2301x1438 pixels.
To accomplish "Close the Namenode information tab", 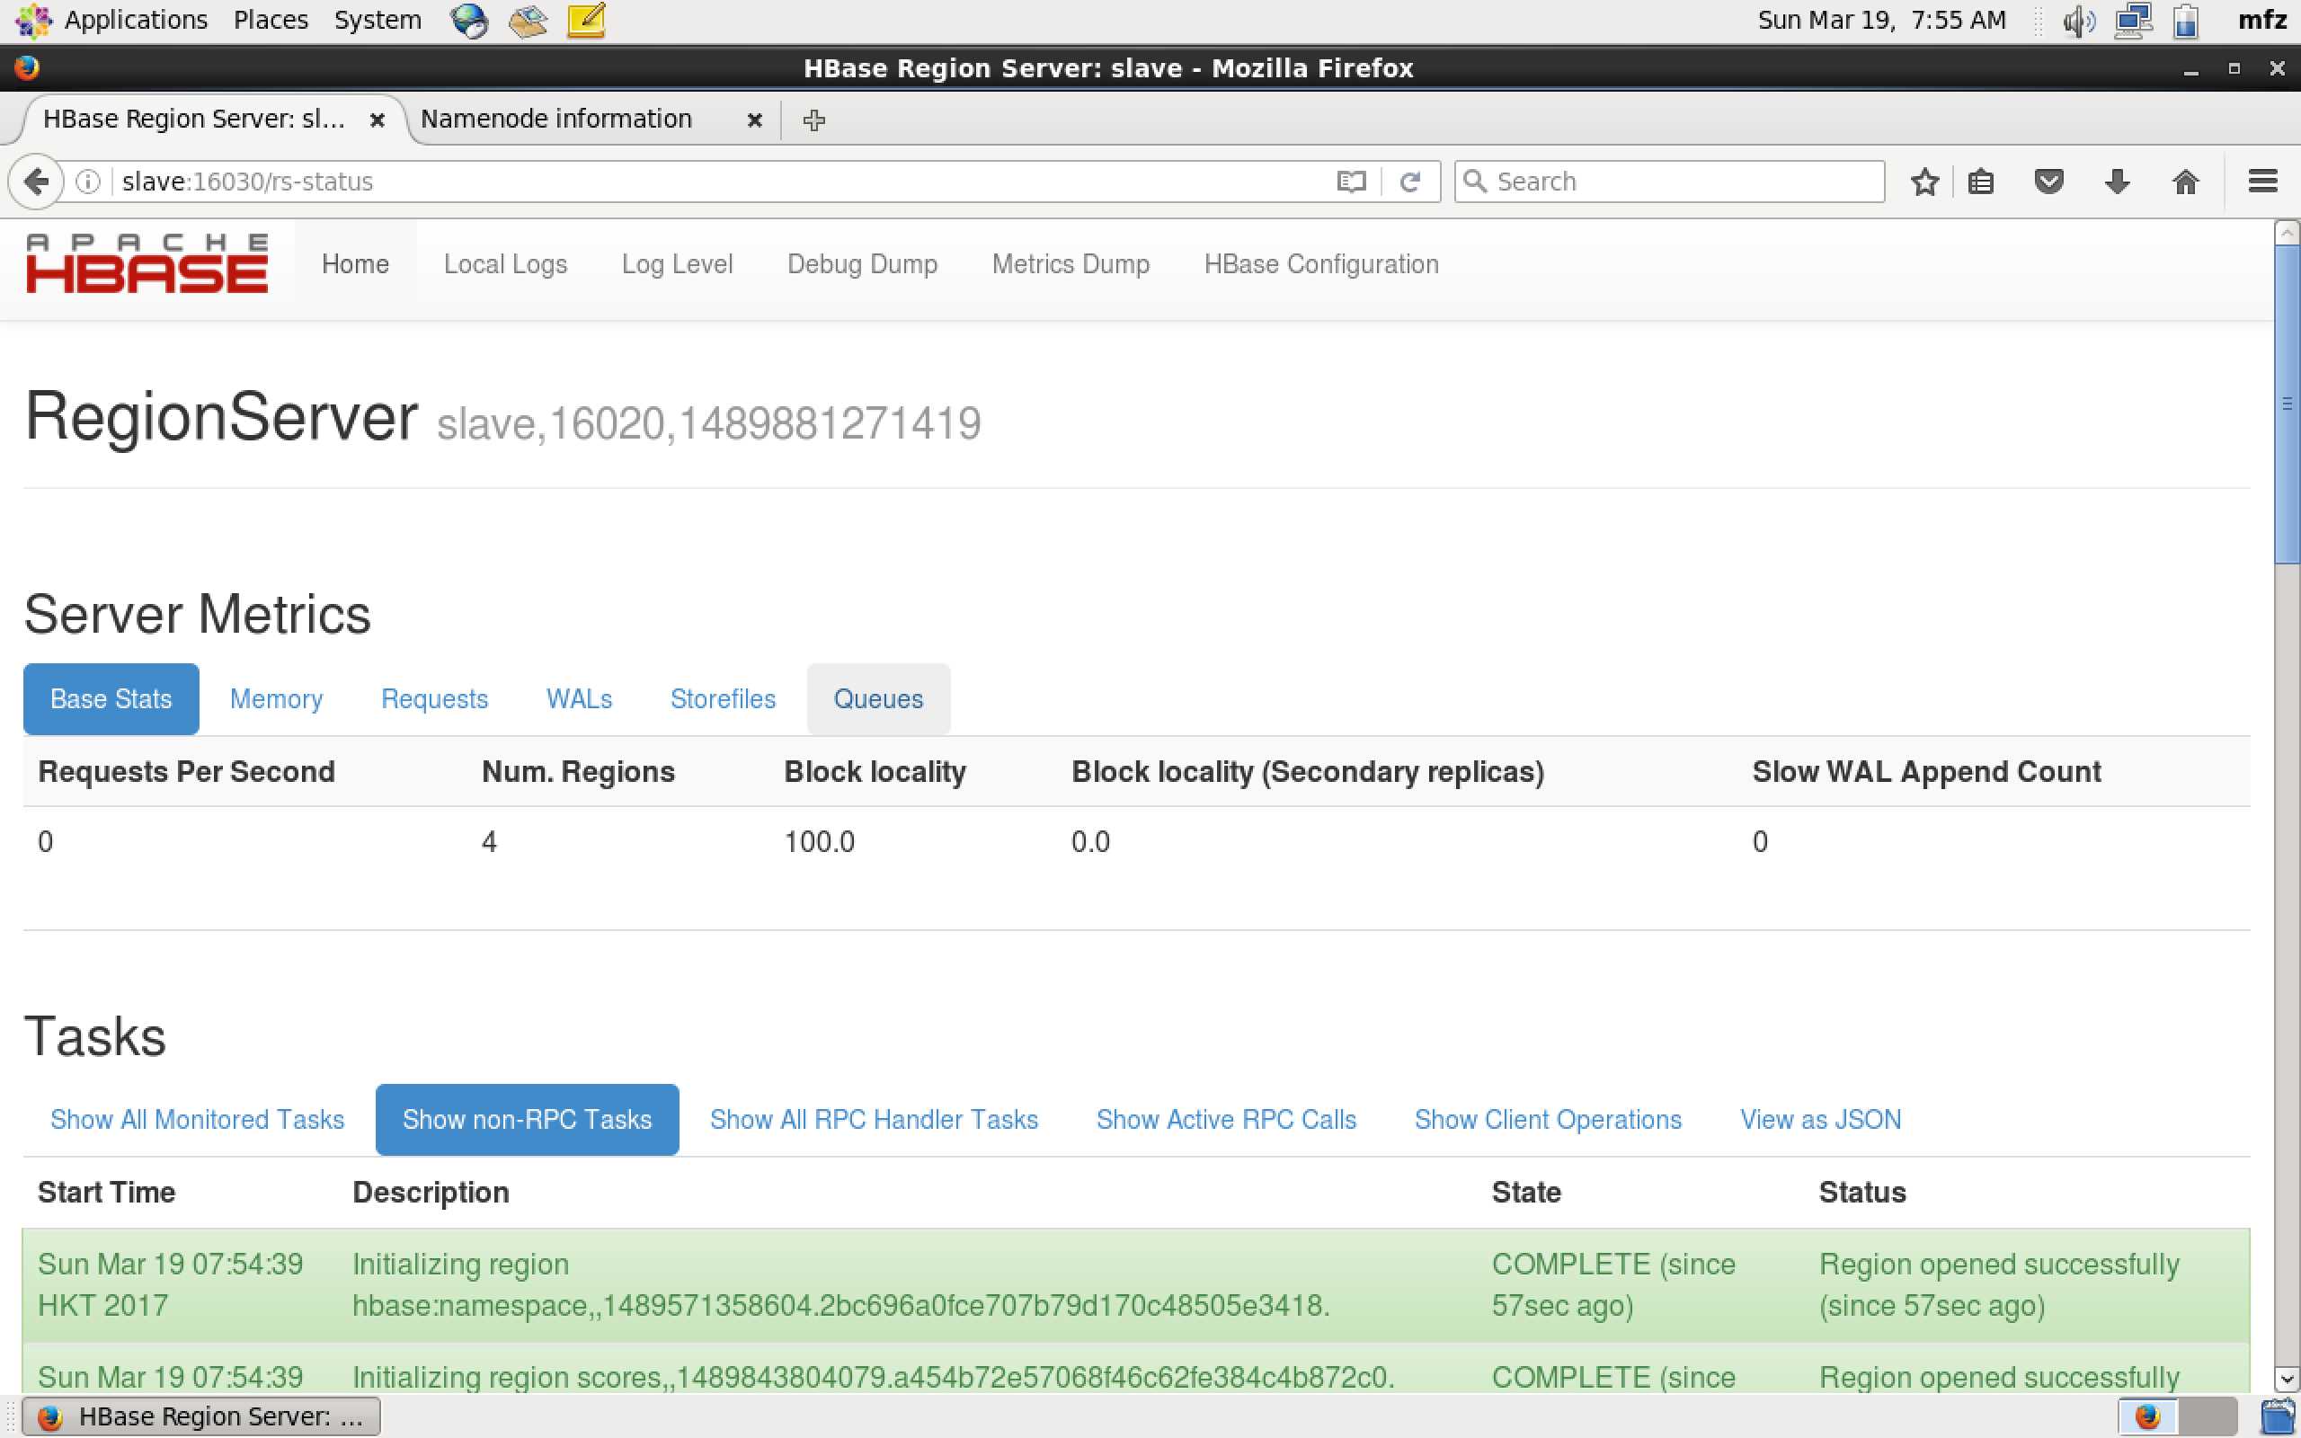I will (x=755, y=120).
